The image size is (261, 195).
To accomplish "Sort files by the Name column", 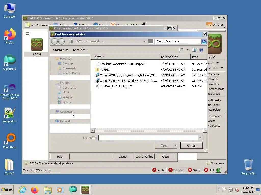I will [x=125, y=57].
